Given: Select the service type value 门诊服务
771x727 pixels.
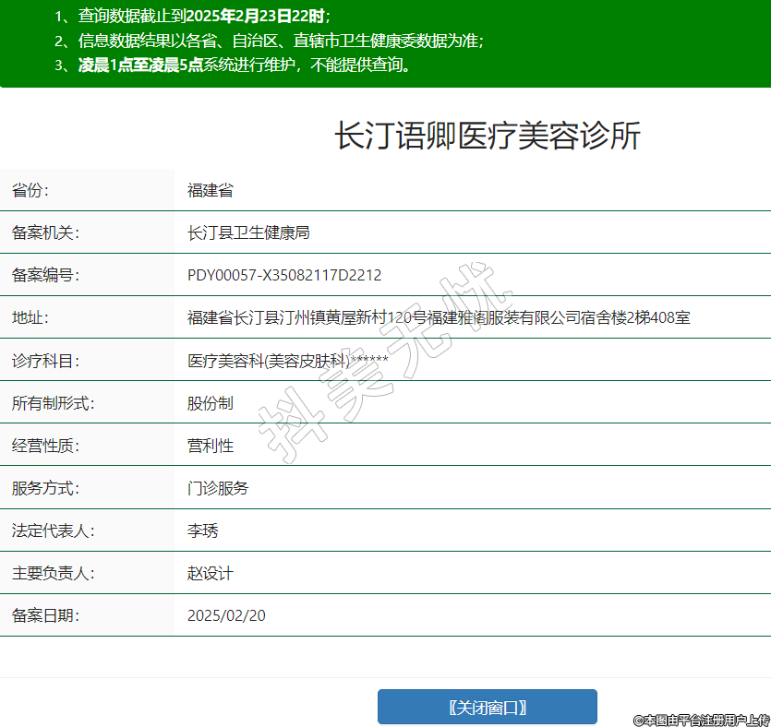Looking at the screenshot, I should pyautogui.click(x=218, y=488).
